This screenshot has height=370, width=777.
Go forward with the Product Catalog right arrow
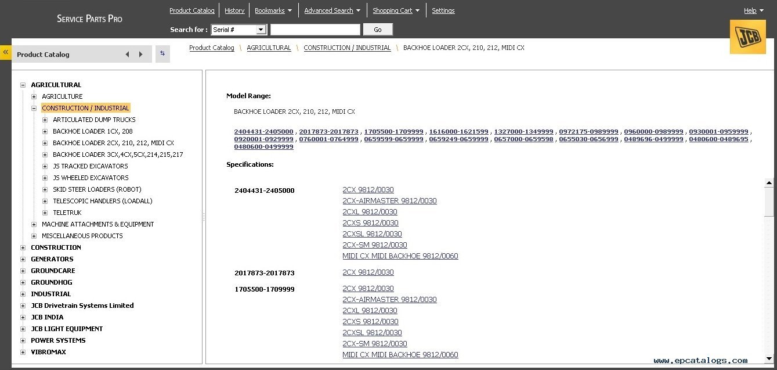(140, 55)
